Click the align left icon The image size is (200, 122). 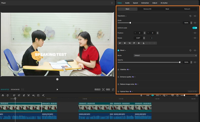[120, 43]
